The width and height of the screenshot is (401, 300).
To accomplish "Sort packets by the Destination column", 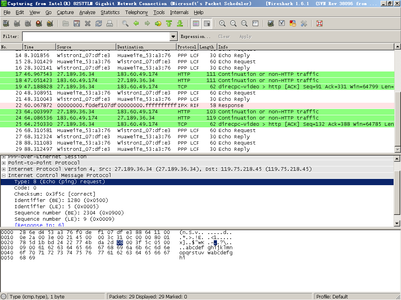I will pos(146,47).
